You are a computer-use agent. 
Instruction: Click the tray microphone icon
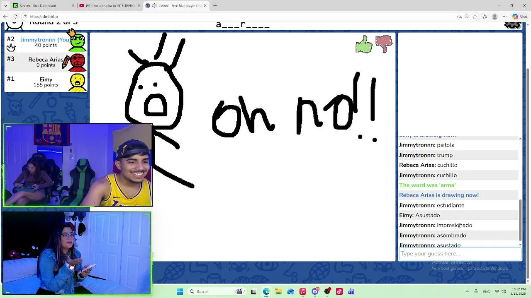(476, 291)
